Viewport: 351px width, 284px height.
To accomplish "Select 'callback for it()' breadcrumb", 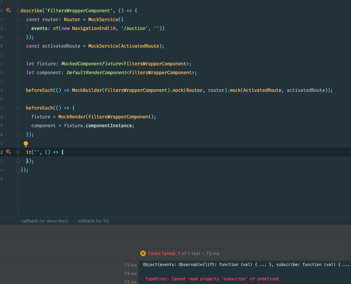I will point(93,221).
